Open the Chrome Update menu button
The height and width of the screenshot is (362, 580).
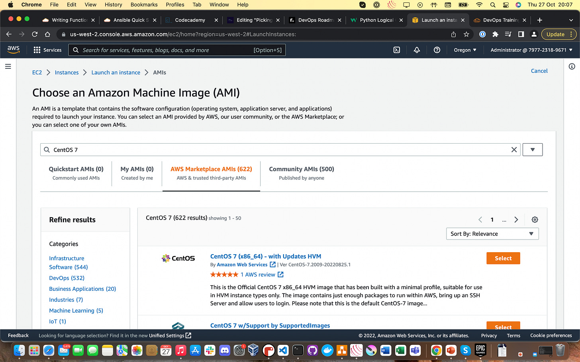click(559, 34)
